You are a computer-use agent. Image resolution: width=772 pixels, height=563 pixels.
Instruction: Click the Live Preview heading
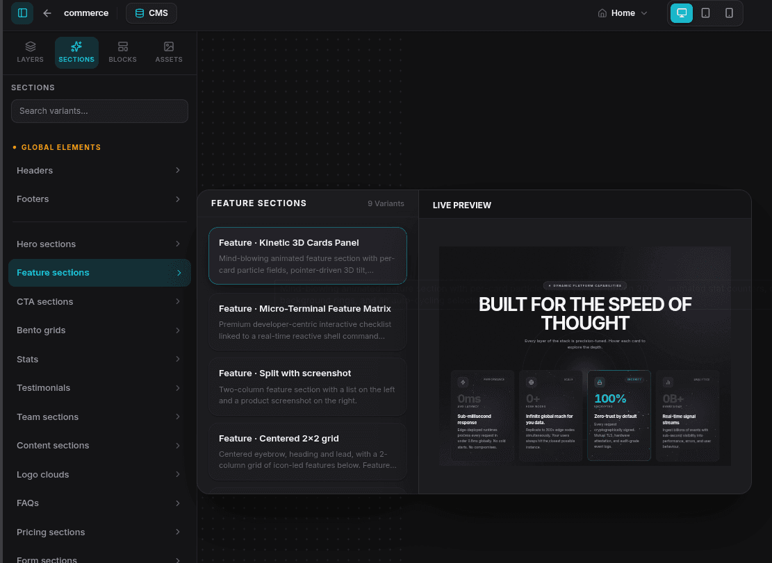(462, 205)
